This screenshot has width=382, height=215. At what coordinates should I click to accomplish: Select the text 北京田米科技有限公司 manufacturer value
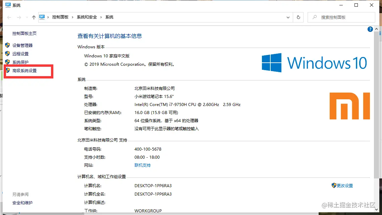coord(155,89)
